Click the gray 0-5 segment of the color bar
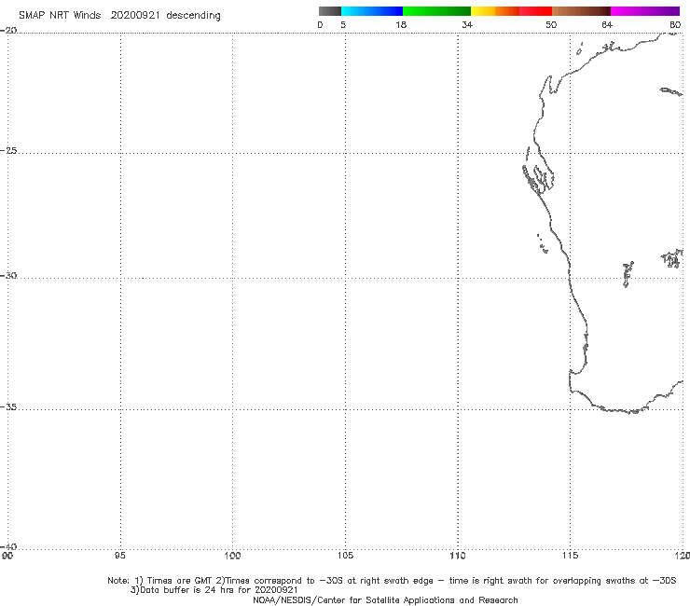The width and height of the screenshot is (690, 606). coord(329,11)
